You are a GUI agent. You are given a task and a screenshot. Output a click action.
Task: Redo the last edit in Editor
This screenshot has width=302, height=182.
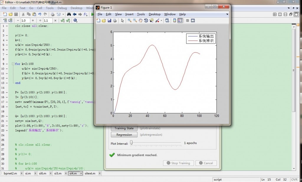[45, 14]
